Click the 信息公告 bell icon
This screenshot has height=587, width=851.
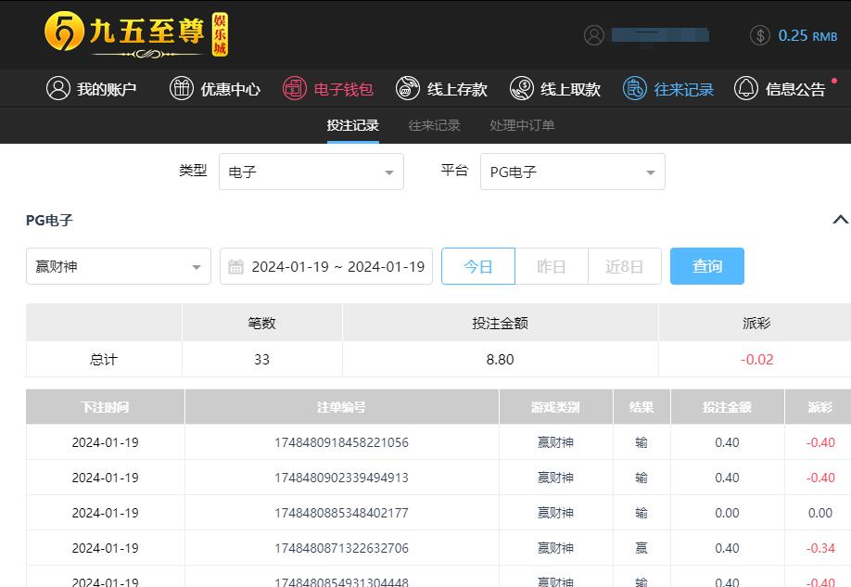(x=746, y=89)
